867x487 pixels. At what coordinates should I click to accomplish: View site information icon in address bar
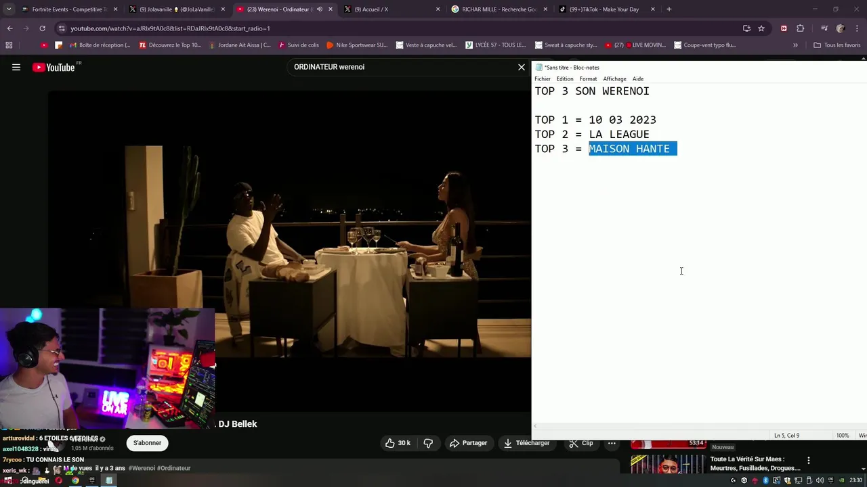62,28
